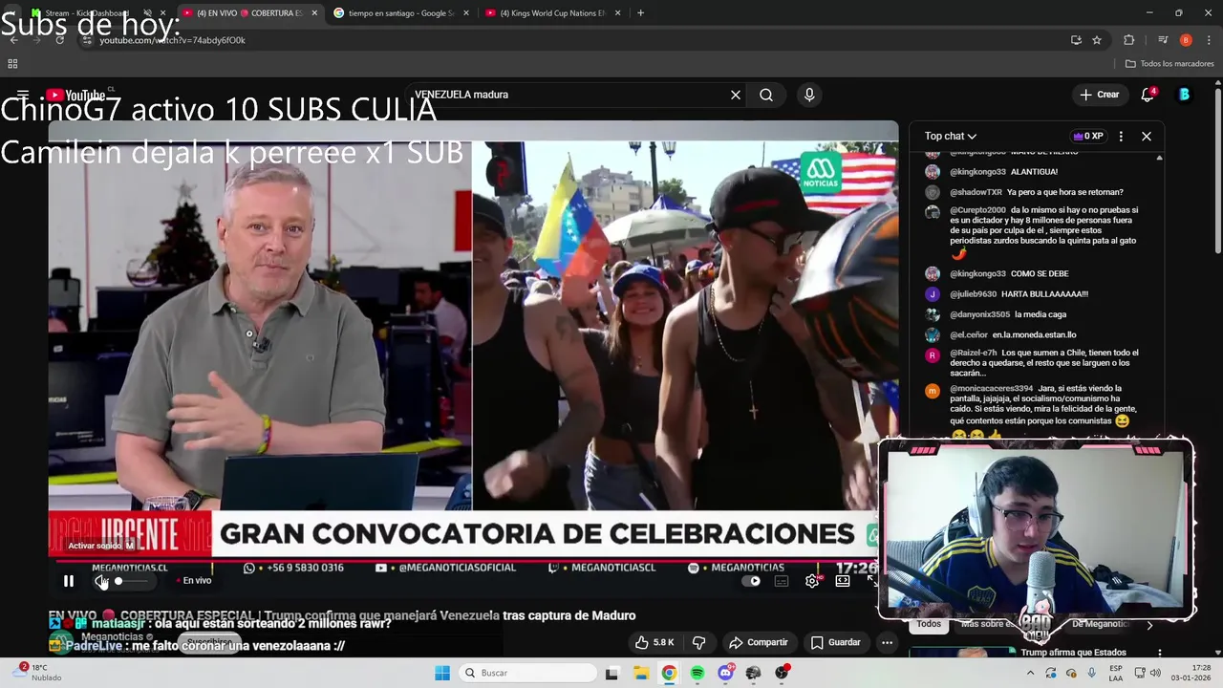Like the video (5.8 K)
Screen dimensions: 1223x688
pyautogui.click(x=654, y=642)
